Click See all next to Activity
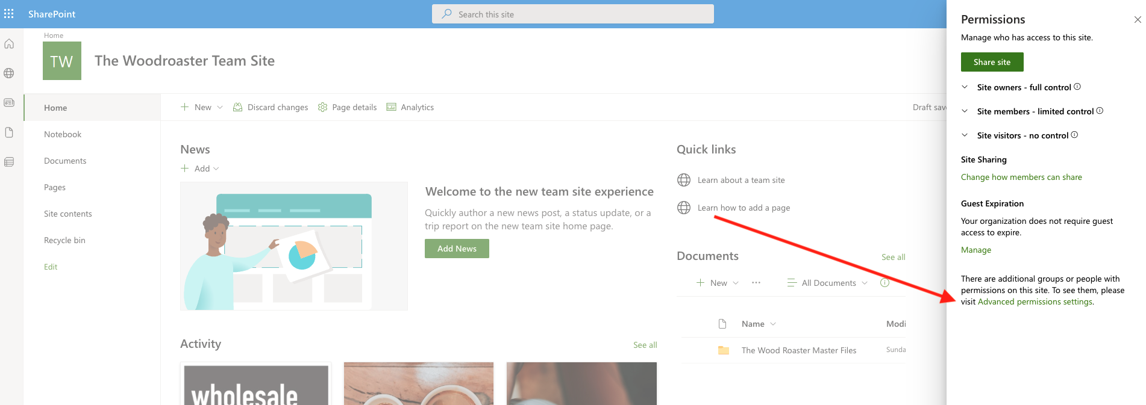The image size is (1146, 405). pyautogui.click(x=645, y=345)
